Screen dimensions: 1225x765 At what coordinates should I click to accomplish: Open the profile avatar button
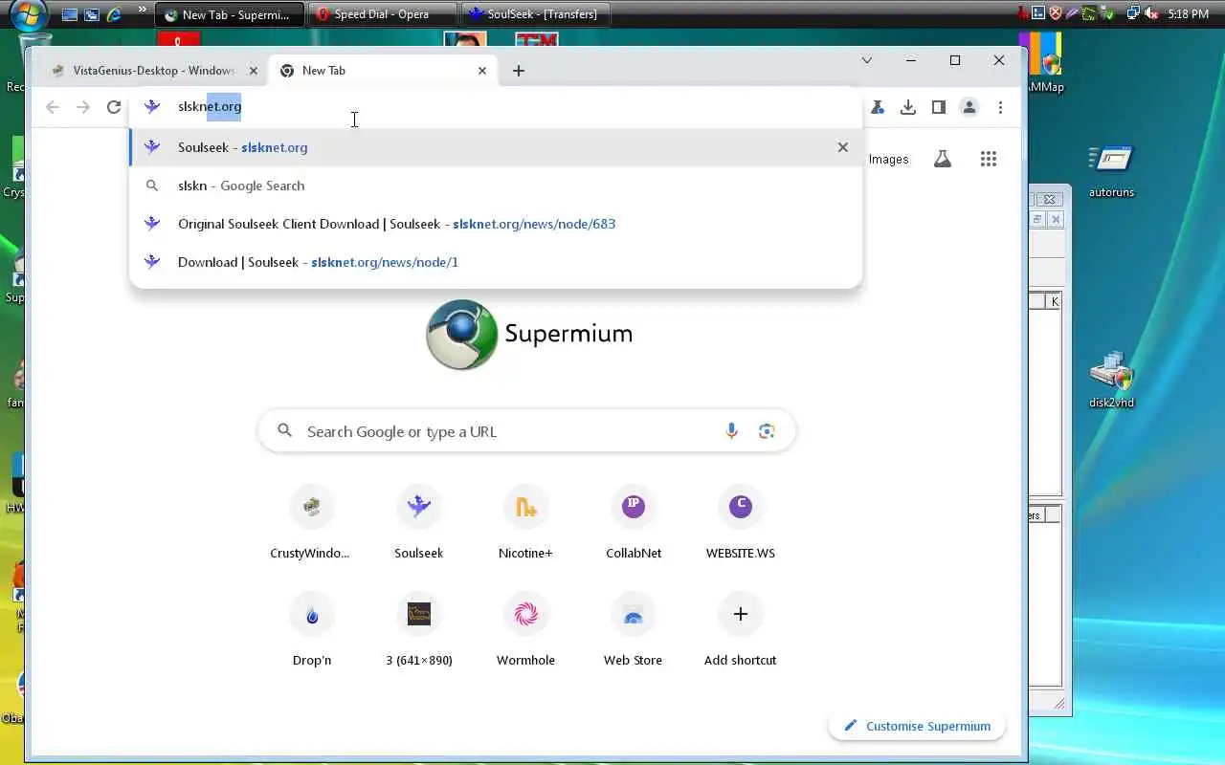click(969, 107)
